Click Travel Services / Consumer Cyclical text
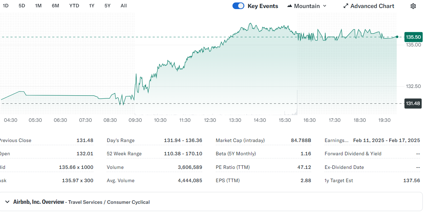Screen dimensions: 428x216 109,202
